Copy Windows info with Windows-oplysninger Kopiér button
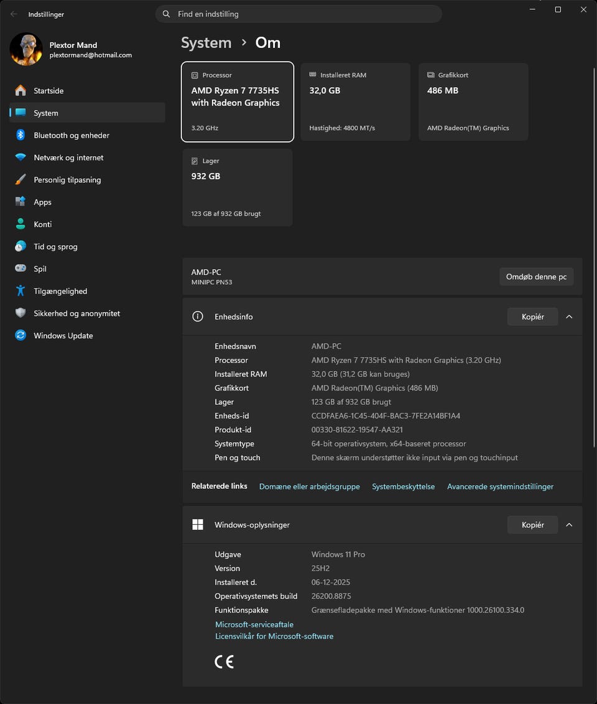Viewport: 597px width, 704px height. (x=533, y=525)
